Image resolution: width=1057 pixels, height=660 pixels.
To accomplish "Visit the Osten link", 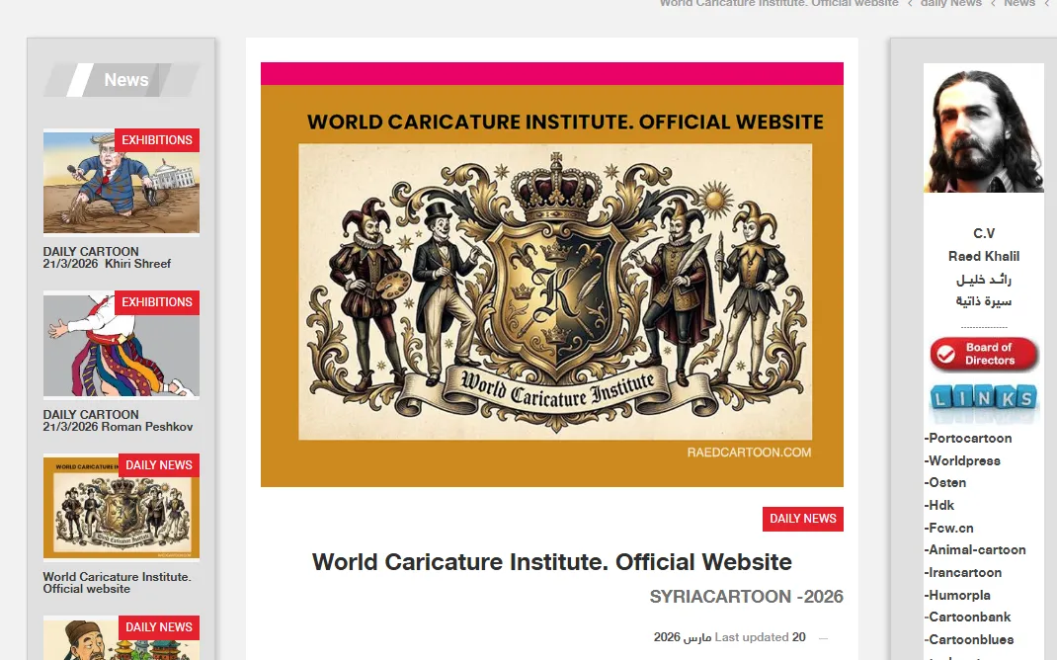I will pyautogui.click(x=945, y=483).
